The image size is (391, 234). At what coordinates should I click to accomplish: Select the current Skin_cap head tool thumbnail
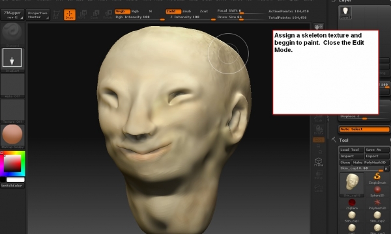(352, 185)
